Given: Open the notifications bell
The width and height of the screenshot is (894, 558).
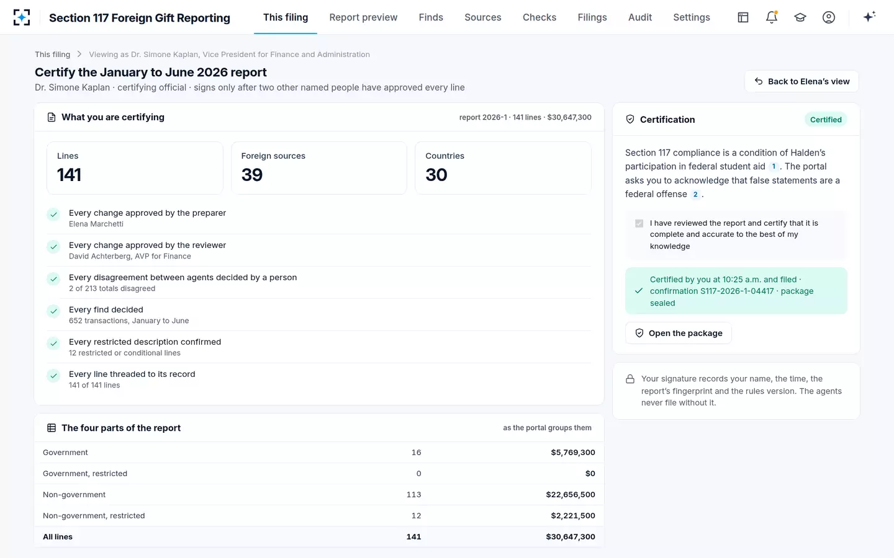Looking at the screenshot, I should [772, 17].
